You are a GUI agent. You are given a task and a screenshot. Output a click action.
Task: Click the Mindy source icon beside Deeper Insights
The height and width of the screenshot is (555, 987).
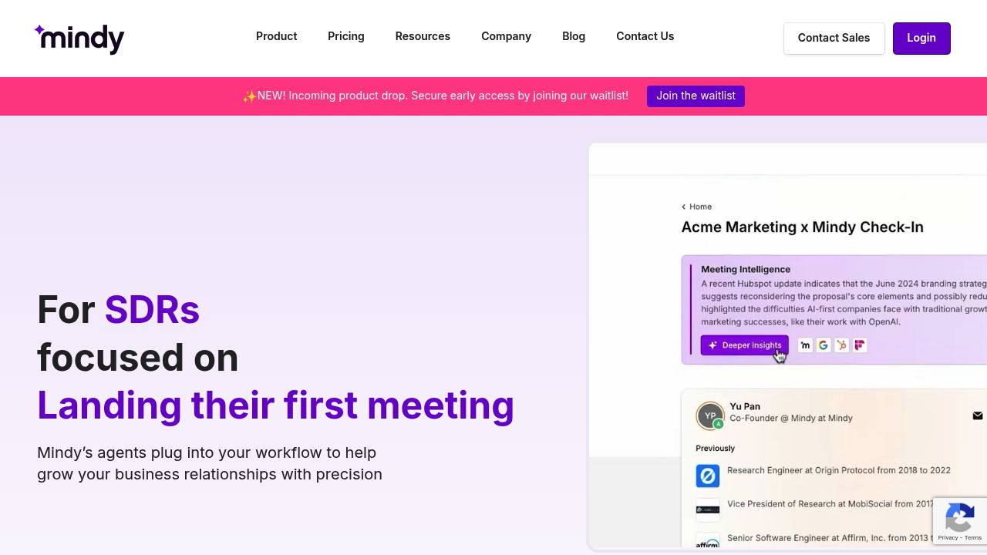(x=805, y=345)
